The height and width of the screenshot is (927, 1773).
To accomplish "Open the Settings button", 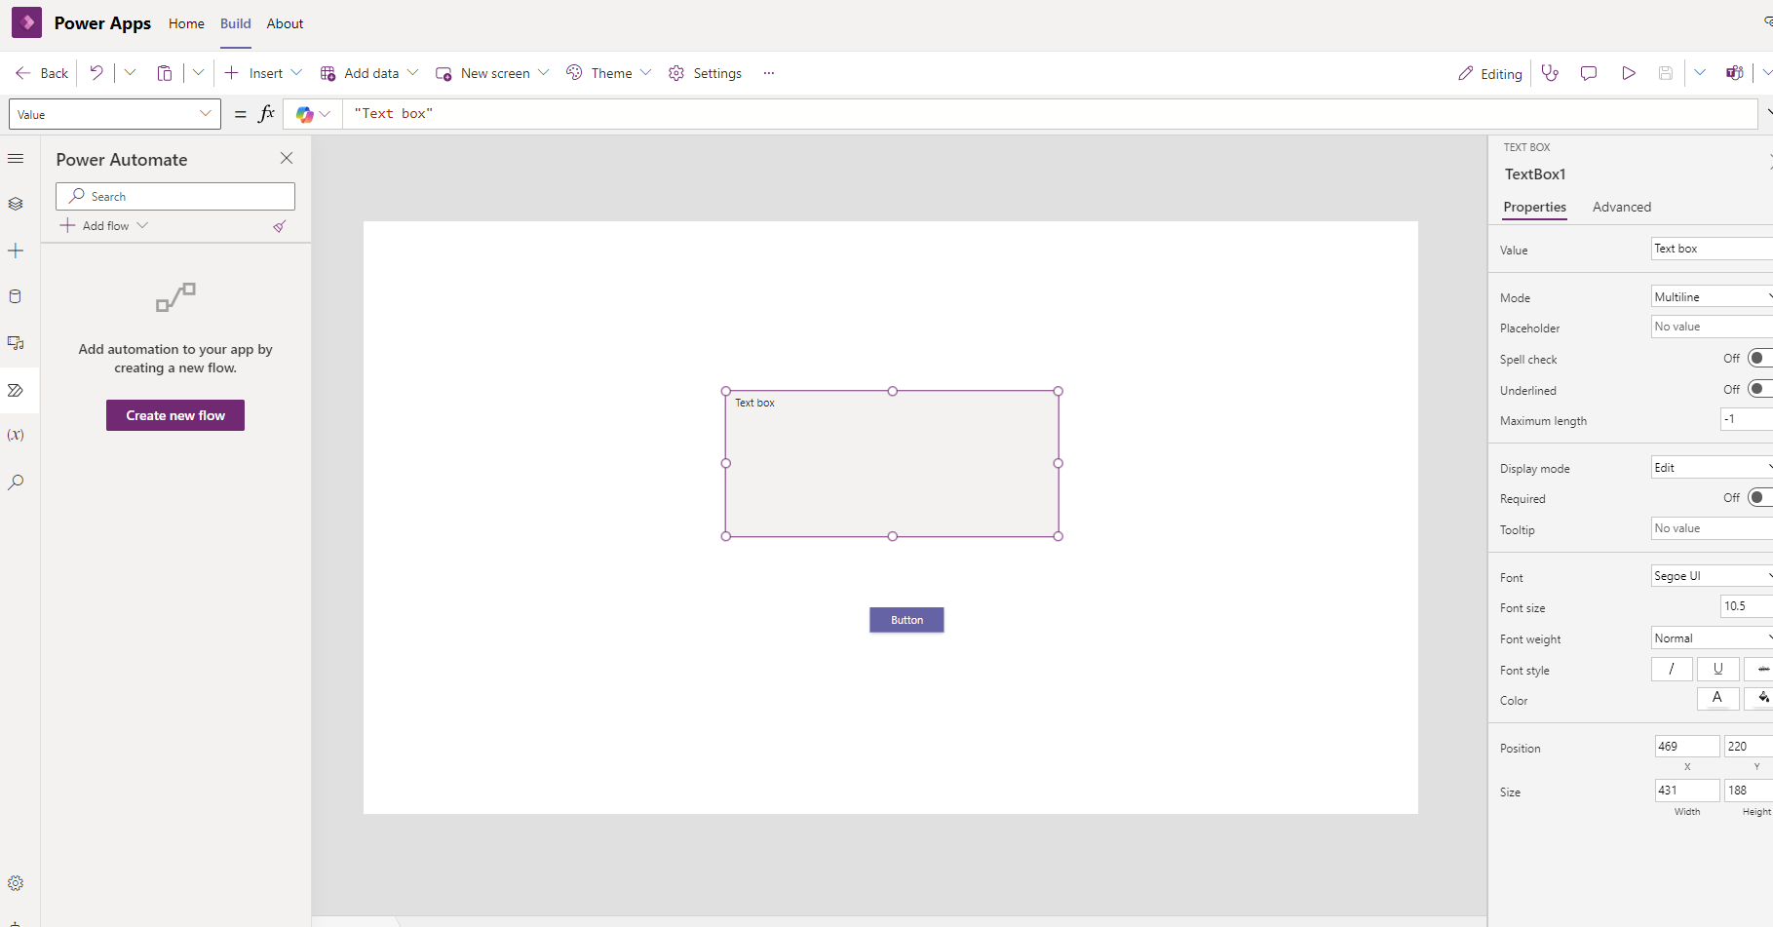I will click(x=705, y=73).
